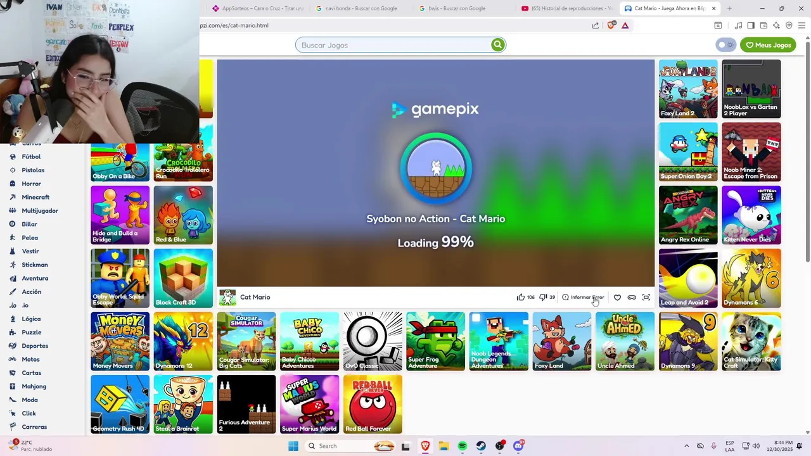Viewport: 811px width, 456px height.
Task: Click the Billar category icon in sidebar
Action: click(x=13, y=224)
